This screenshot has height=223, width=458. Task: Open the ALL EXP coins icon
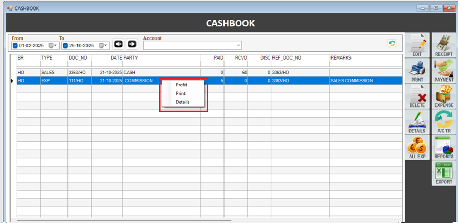[417, 147]
